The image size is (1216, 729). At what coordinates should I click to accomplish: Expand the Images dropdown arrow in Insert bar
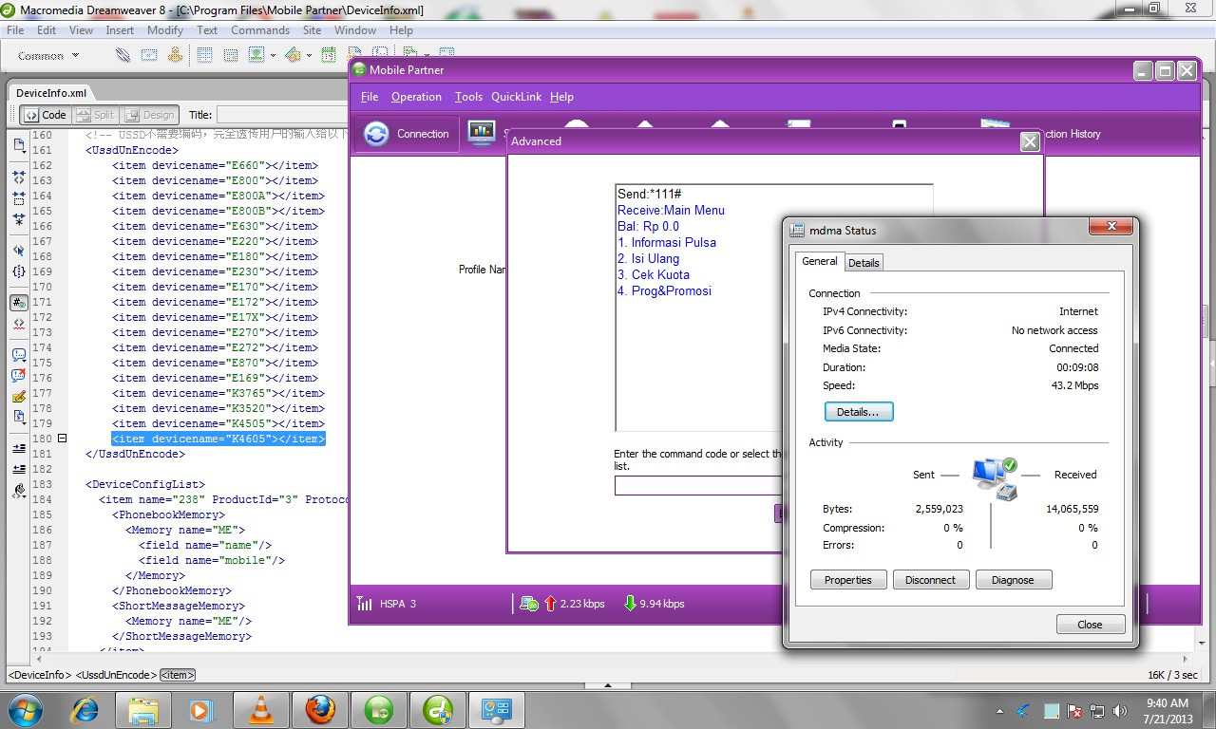(x=274, y=56)
